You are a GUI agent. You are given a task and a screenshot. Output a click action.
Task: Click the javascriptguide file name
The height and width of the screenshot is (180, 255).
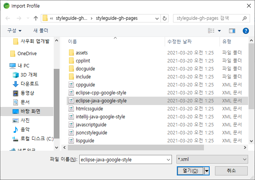pos(91,125)
